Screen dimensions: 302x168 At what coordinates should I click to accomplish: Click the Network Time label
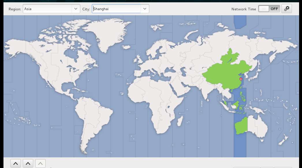[244, 9]
